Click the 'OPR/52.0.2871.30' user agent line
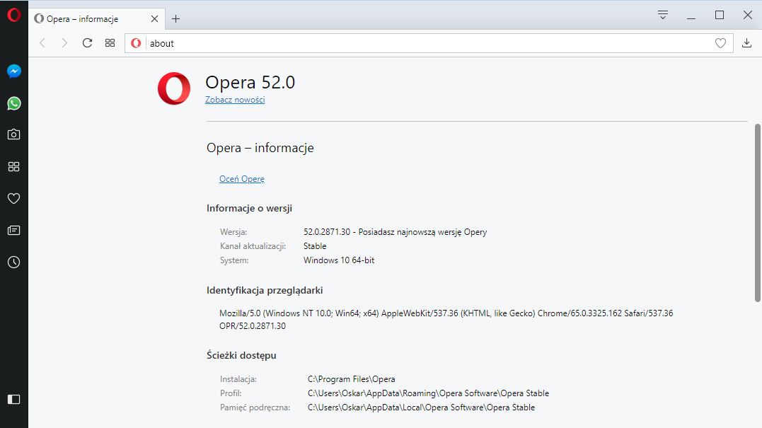The width and height of the screenshot is (762, 428). [x=252, y=326]
